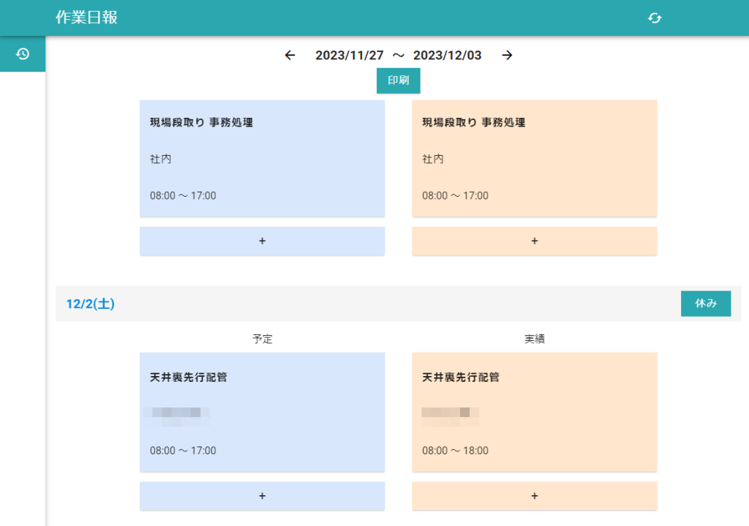Select the orange 天井裏先行配管 actual card

tap(534, 412)
